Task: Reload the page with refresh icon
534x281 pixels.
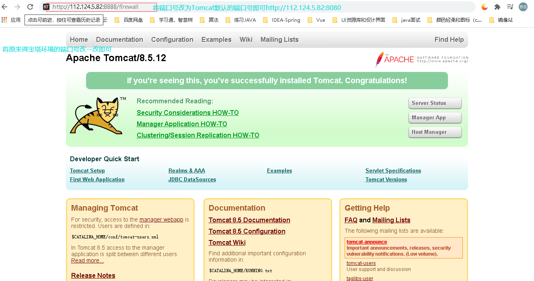Action: tap(30, 7)
